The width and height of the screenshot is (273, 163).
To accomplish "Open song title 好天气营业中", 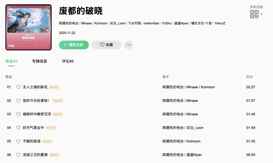I will (33, 128).
